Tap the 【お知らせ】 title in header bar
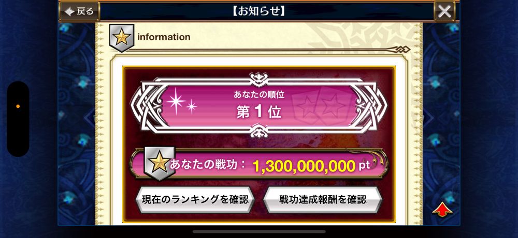This screenshot has width=518, height=238. 259,11
